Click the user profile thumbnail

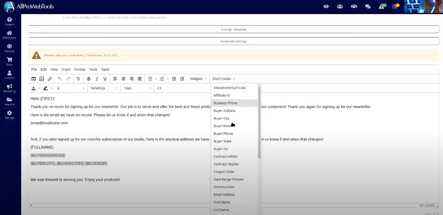point(423,6)
